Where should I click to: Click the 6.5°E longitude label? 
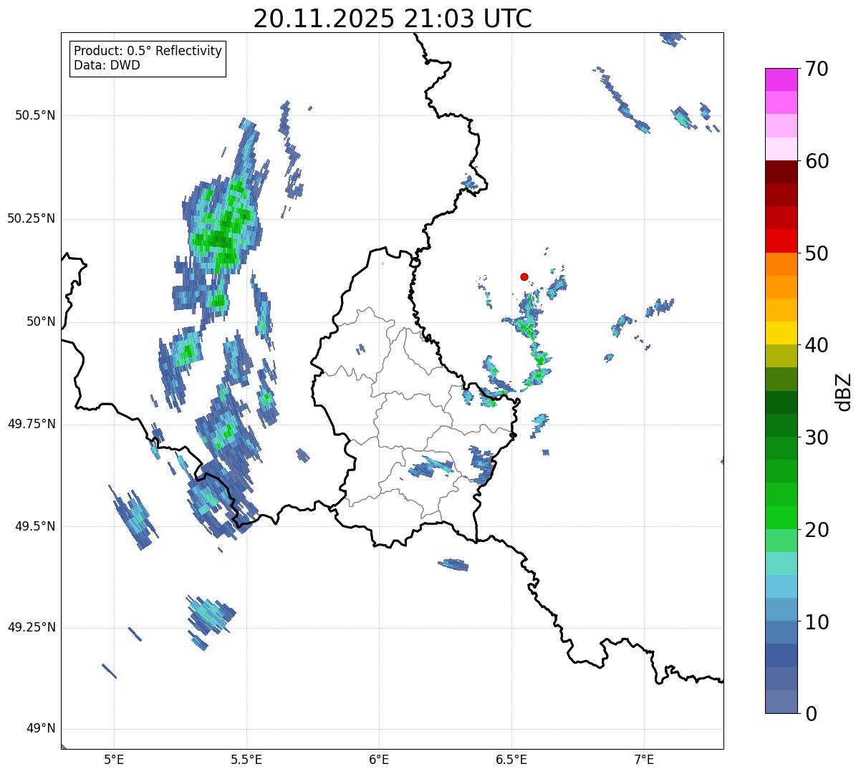[x=511, y=759]
